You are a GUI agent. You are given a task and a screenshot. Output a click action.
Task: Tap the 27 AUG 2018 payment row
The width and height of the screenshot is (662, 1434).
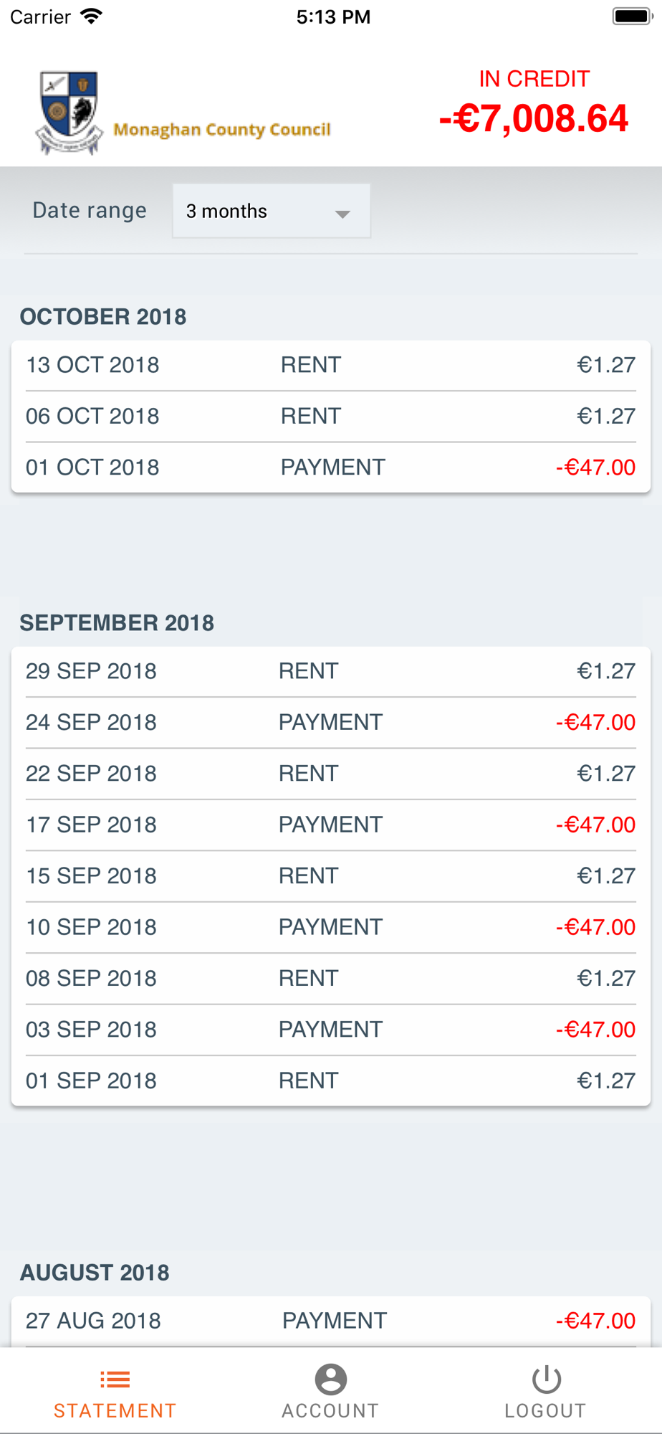[331, 1321]
